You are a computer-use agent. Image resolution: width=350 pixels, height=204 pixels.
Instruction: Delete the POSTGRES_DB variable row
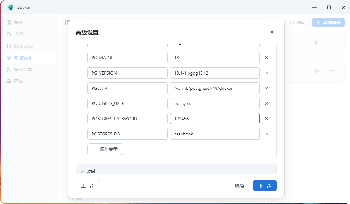(x=267, y=134)
